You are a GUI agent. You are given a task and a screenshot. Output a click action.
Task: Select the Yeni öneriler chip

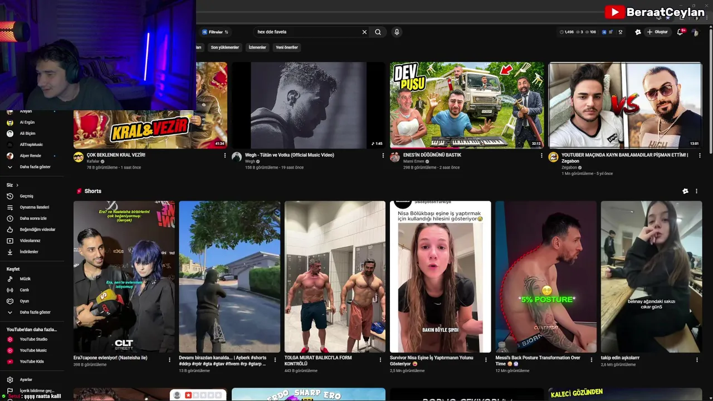[x=287, y=47]
